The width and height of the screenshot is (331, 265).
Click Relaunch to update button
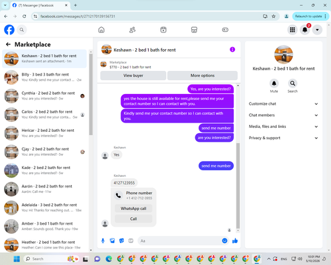point(310,16)
